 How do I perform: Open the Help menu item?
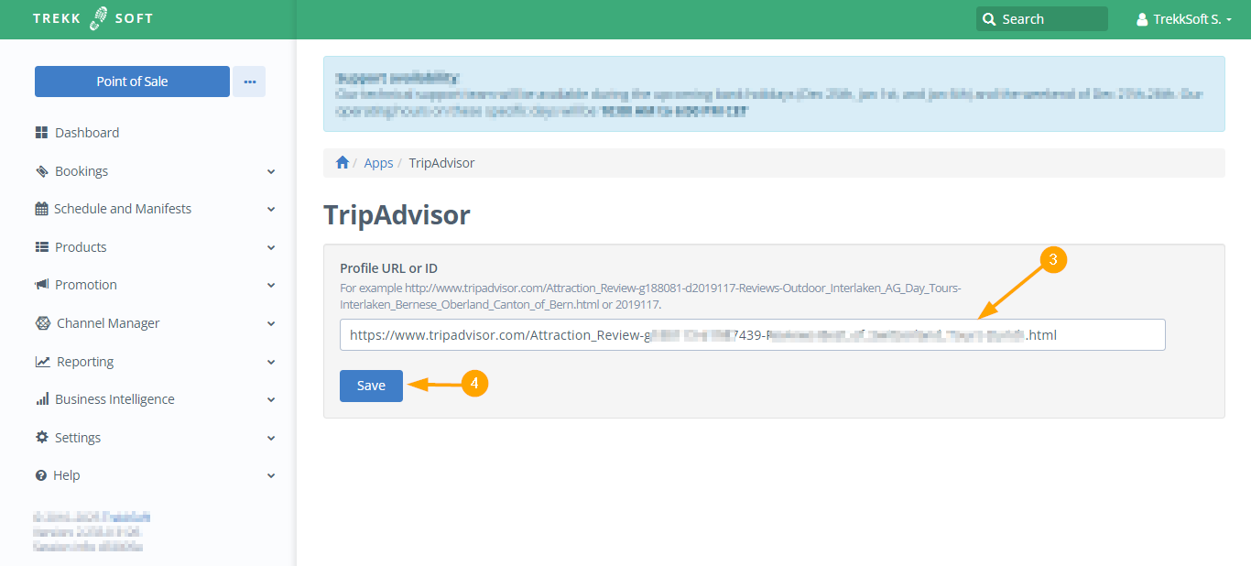67,475
